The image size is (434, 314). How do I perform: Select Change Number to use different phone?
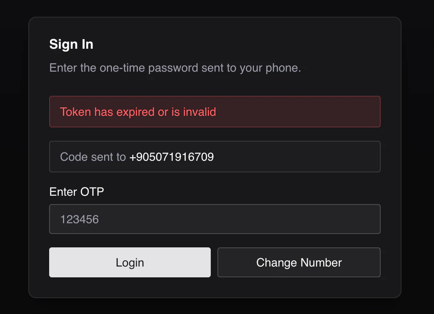299,262
